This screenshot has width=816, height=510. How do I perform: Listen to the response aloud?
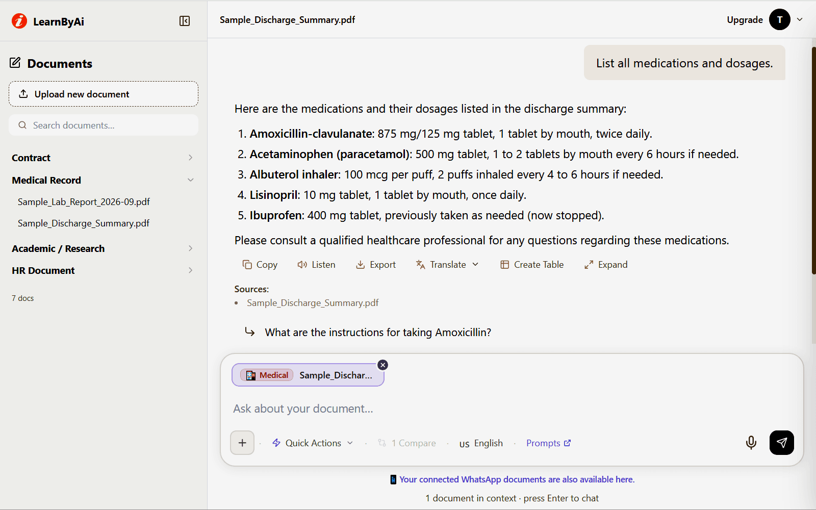(x=316, y=264)
